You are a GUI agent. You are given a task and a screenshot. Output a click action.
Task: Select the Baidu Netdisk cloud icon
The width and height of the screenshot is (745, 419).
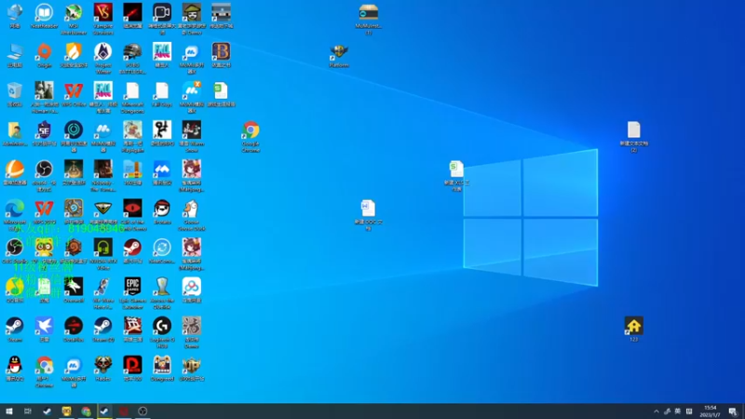click(192, 288)
